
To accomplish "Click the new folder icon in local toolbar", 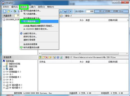I will tap(43, 57).
